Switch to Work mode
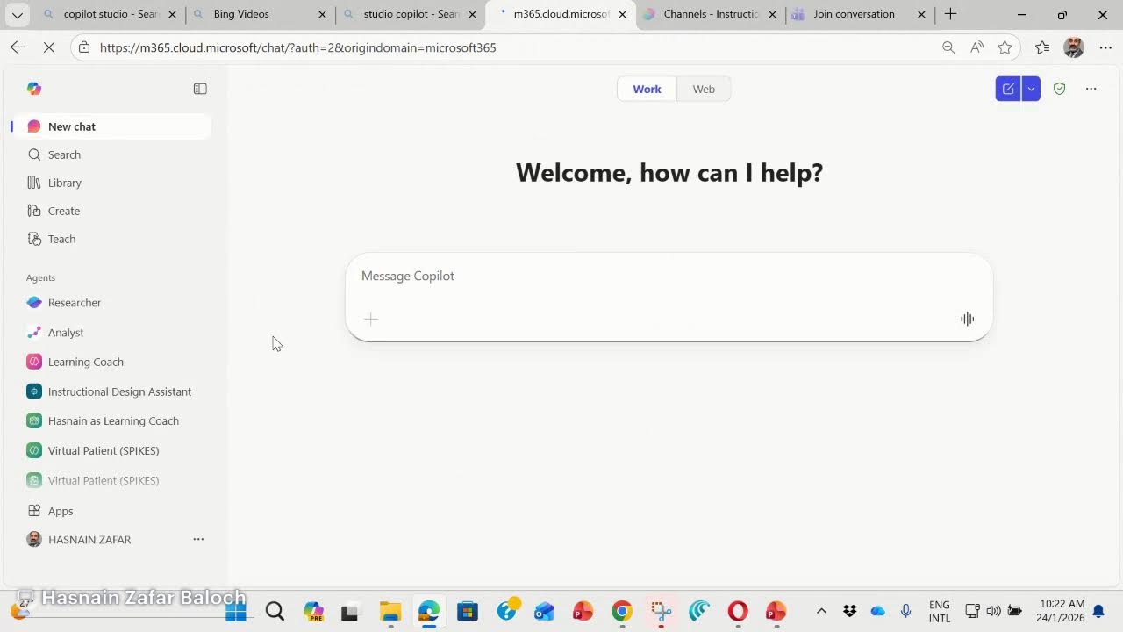This screenshot has height=632, width=1123. [x=647, y=89]
